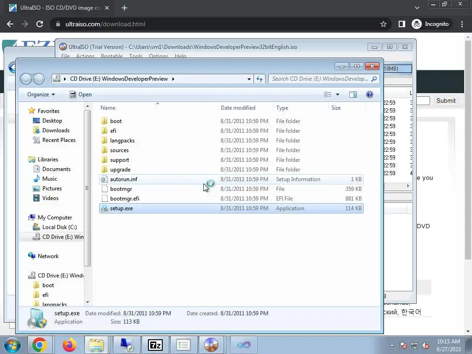Select the boot folder in the file list

(231, 121)
